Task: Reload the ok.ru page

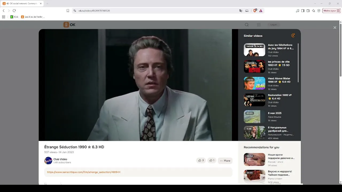Action: click(x=14, y=11)
